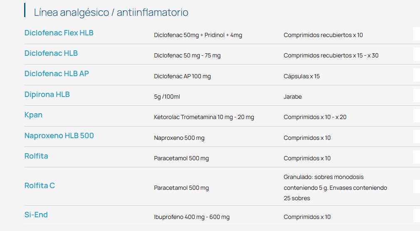This screenshot has height=231, width=420.
Task: Click the Diclofenac AP 100 mg text
Action: tap(182, 77)
